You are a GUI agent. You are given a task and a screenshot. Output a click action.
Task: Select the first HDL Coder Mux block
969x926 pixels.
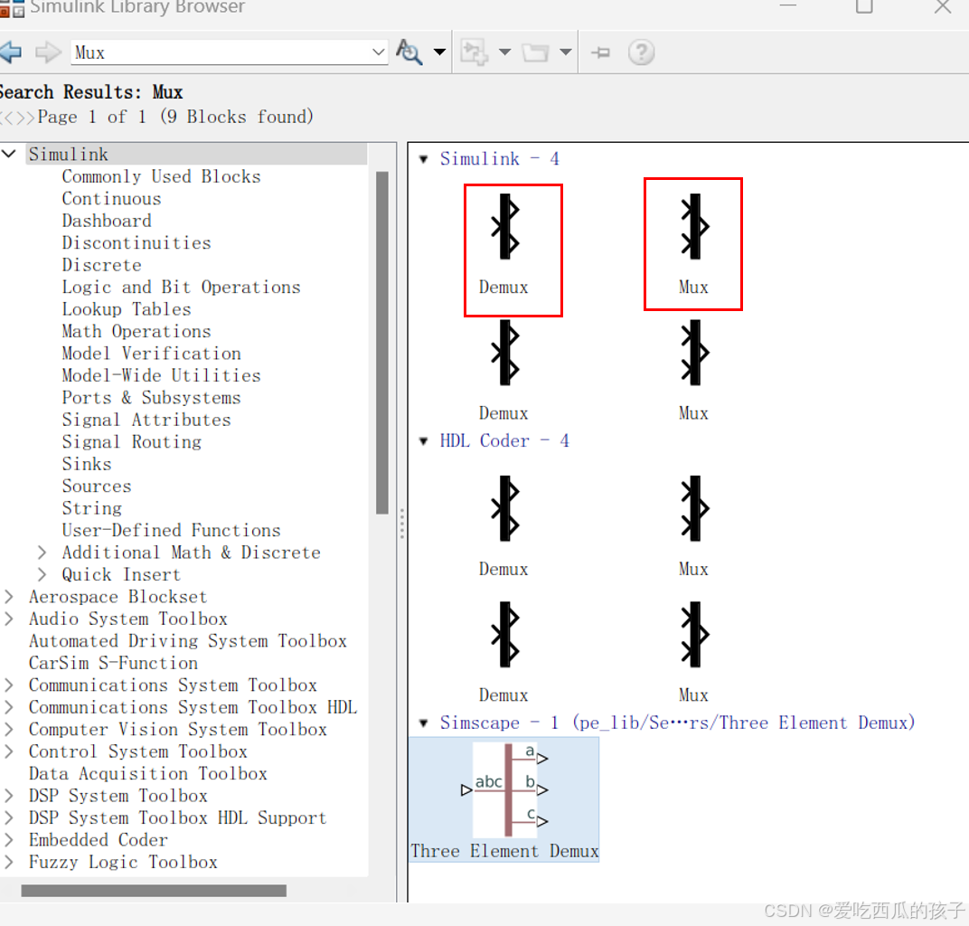694,526
